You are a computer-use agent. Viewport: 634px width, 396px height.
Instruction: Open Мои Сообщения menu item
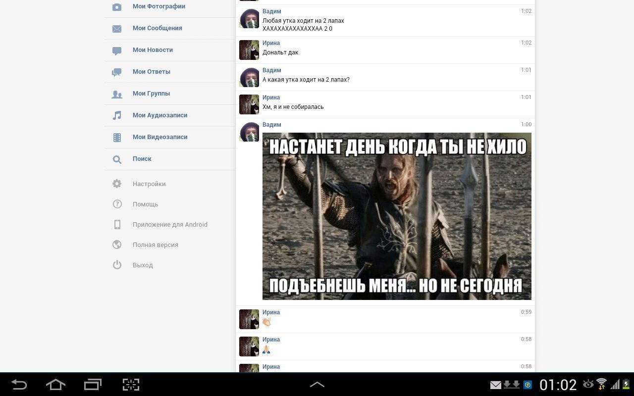pos(169,28)
